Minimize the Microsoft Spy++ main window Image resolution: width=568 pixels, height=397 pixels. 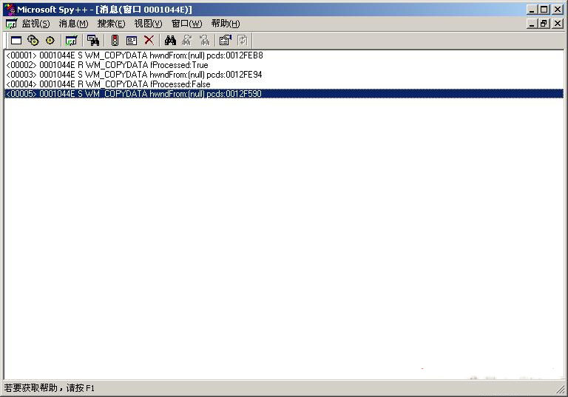click(x=532, y=10)
